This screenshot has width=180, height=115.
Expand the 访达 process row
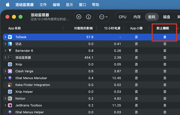[5, 44]
